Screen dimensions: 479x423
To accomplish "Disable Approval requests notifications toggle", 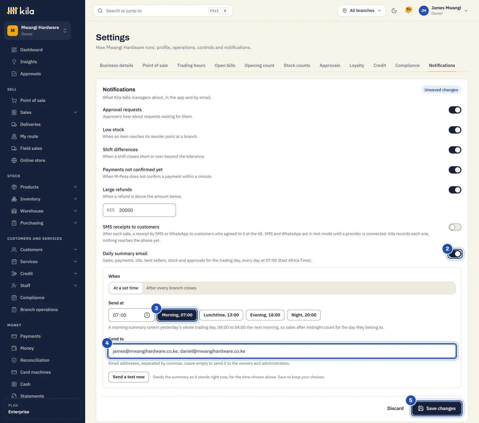I will [x=455, y=110].
